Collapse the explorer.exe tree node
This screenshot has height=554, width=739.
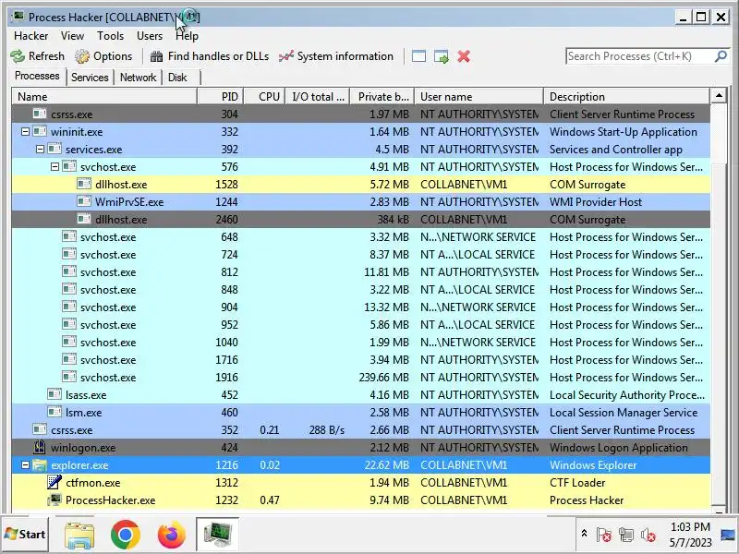point(26,465)
